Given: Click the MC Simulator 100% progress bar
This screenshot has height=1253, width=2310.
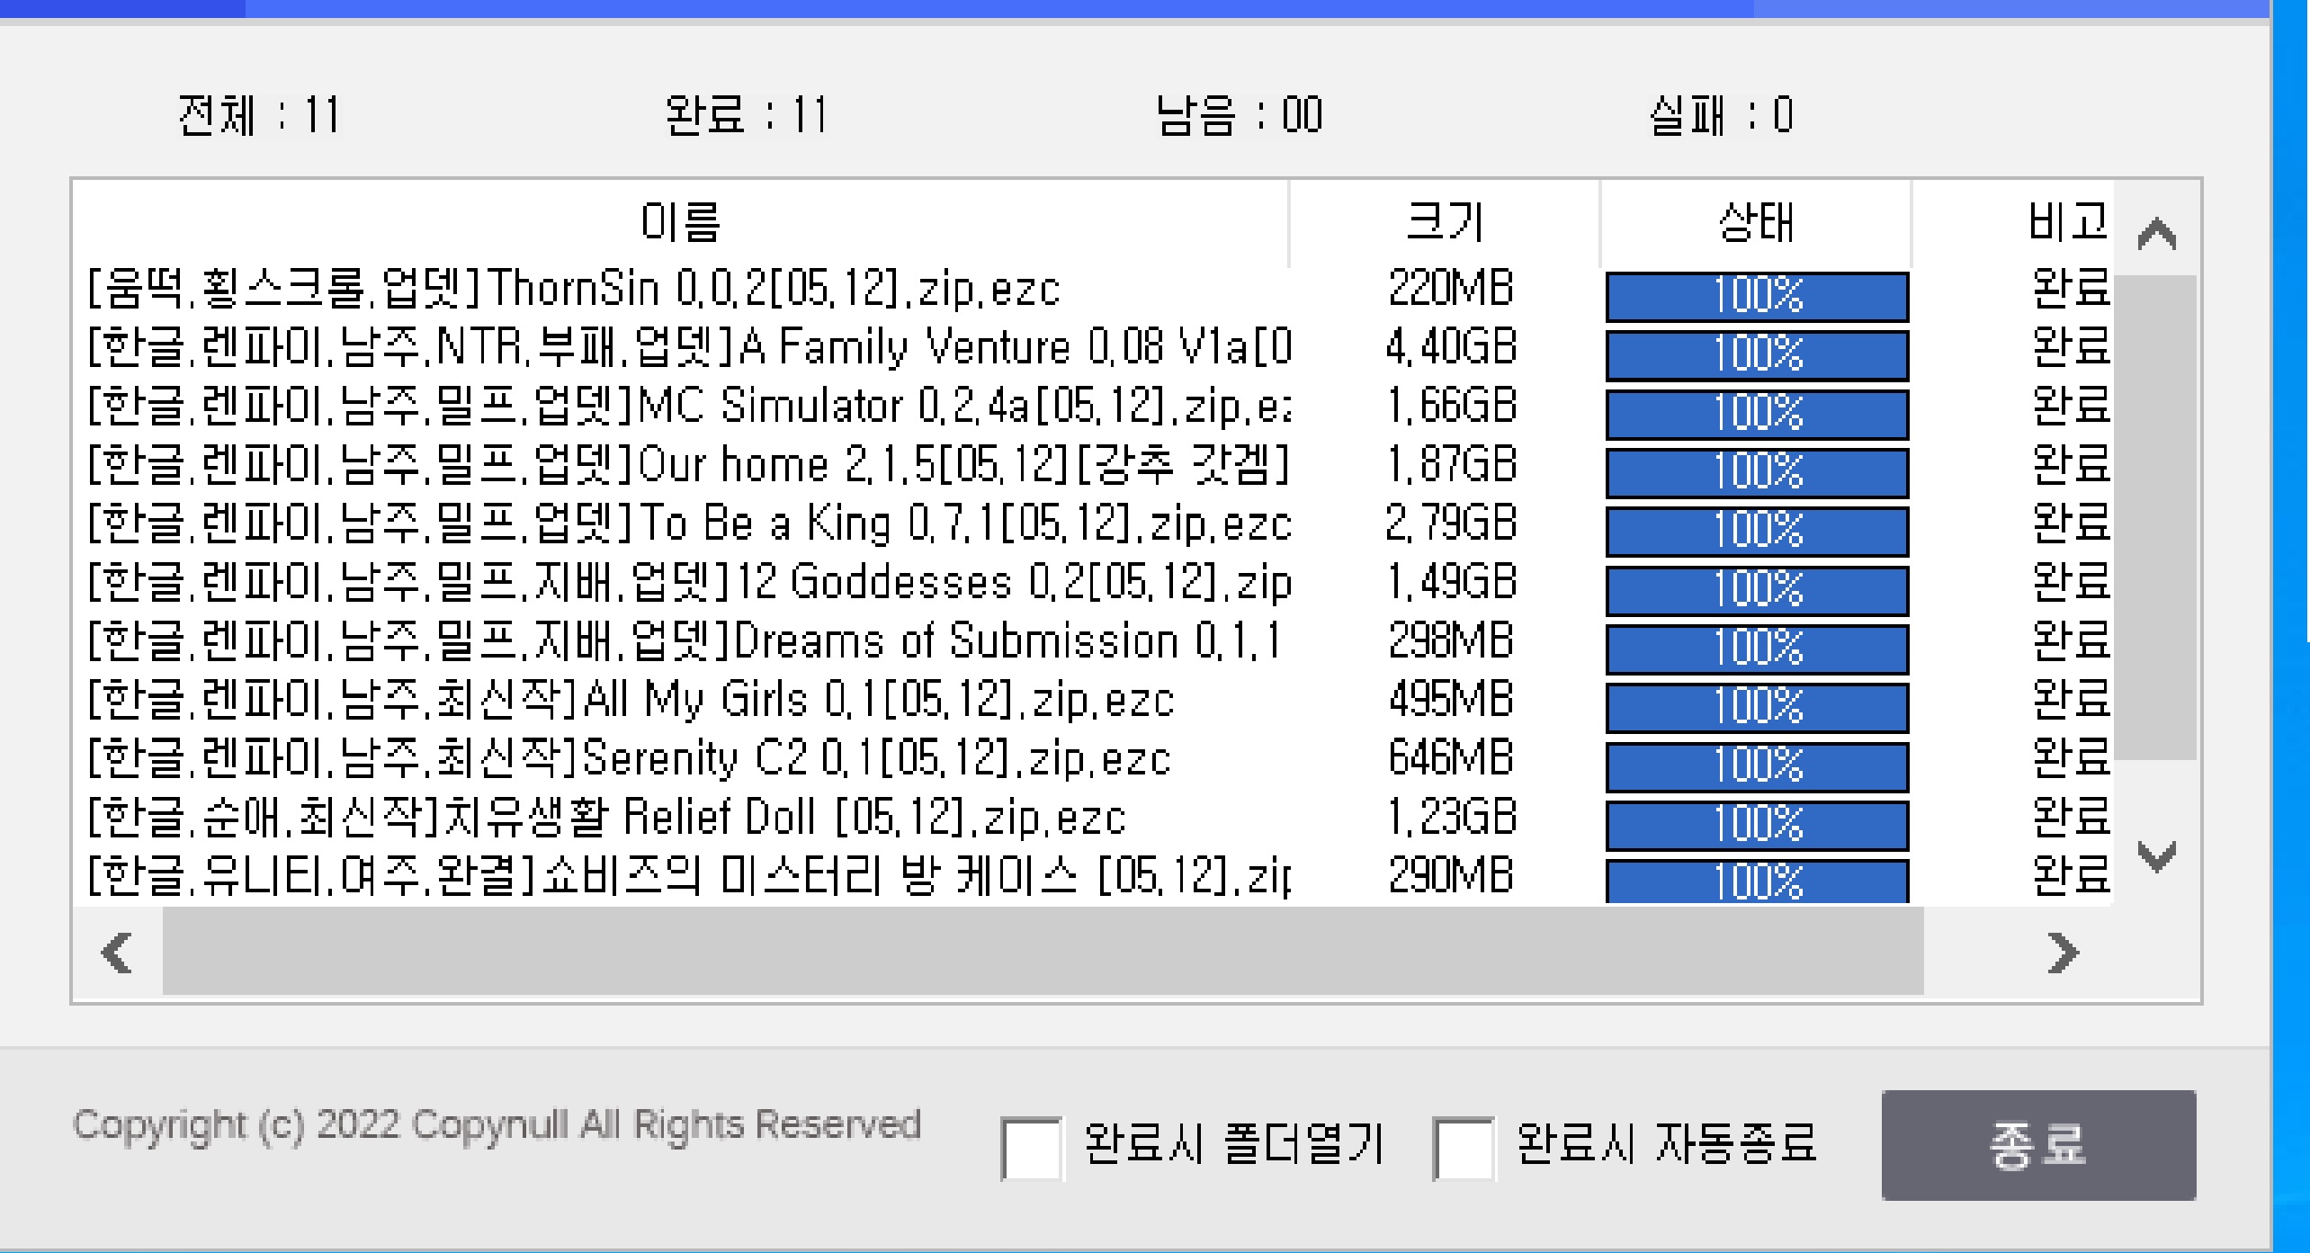Looking at the screenshot, I should [1757, 413].
